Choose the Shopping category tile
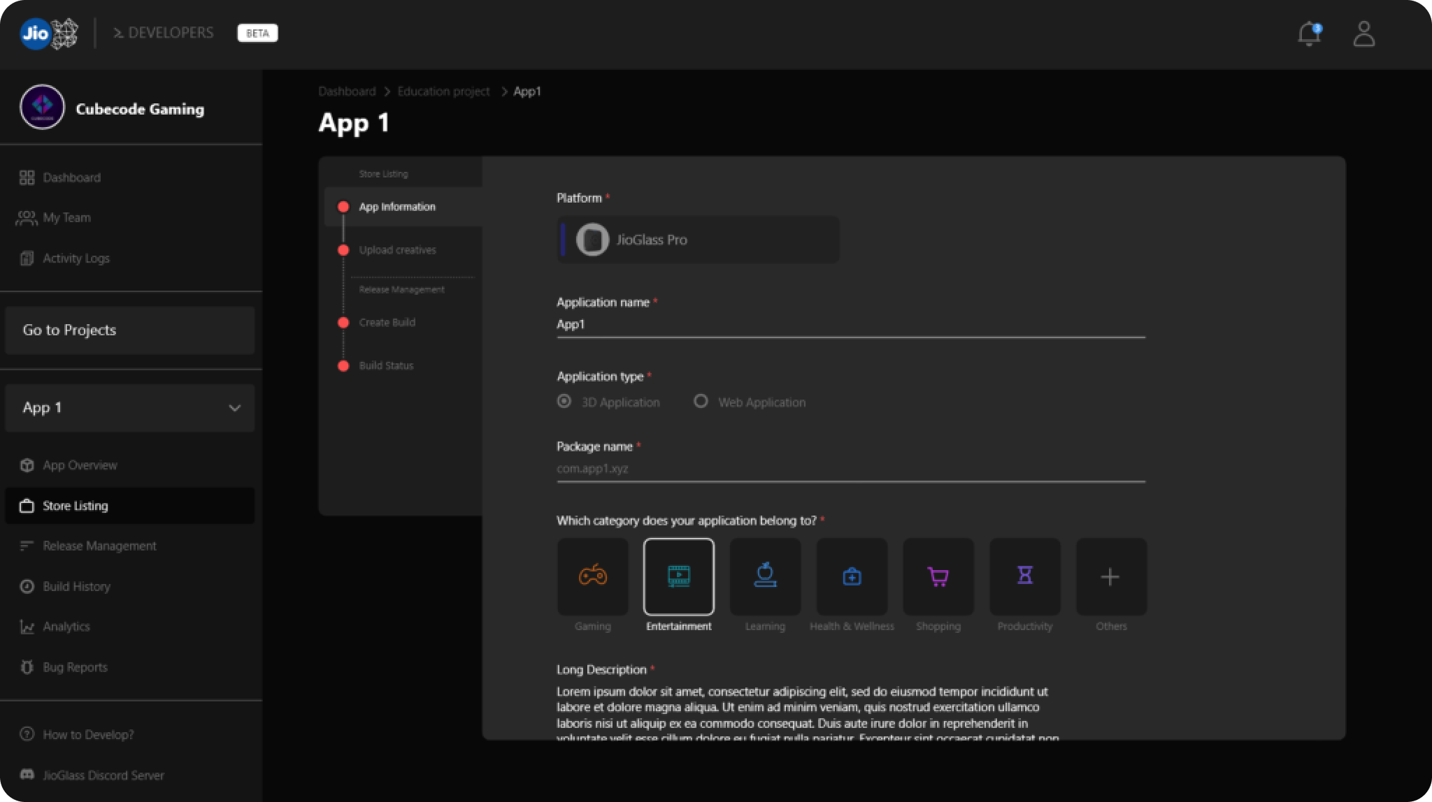 click(938, 577)
